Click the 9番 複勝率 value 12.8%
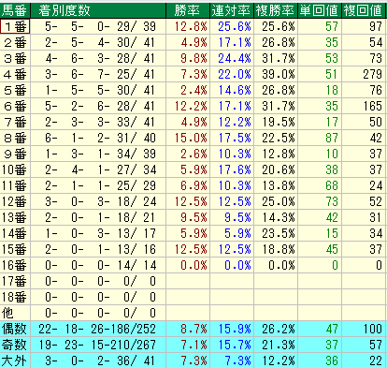This screenshot has width=387, height=368. [x=279, y=154]
